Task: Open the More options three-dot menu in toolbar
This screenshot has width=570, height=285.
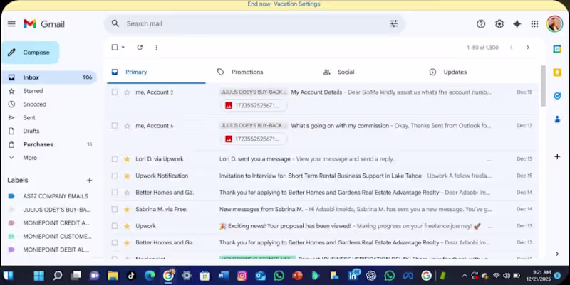Action: (156, 48)
